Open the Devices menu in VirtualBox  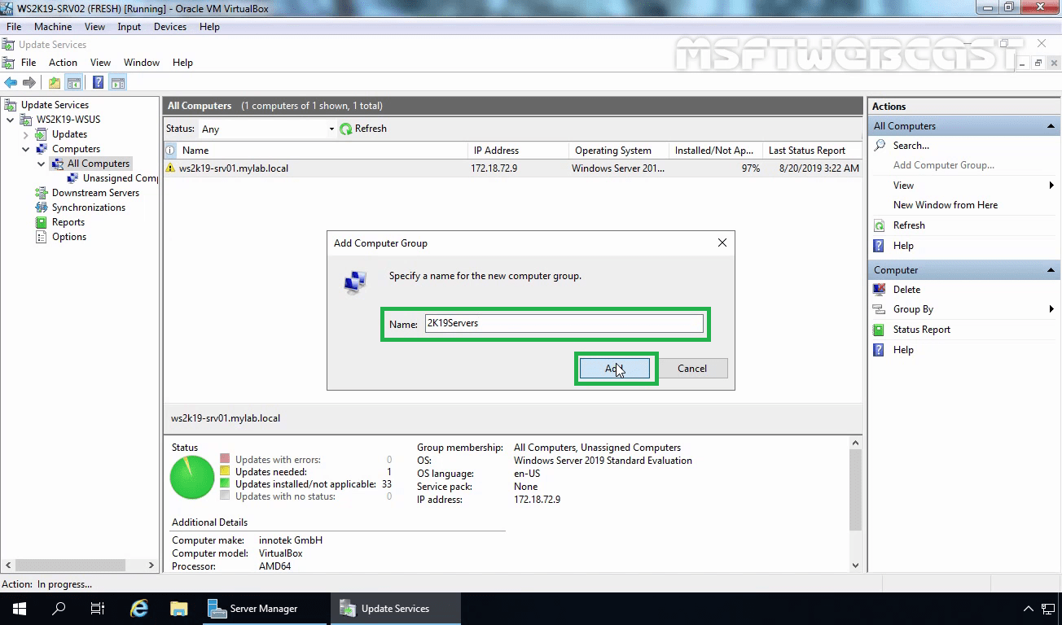pyautogui.click(x=169, y=26)
